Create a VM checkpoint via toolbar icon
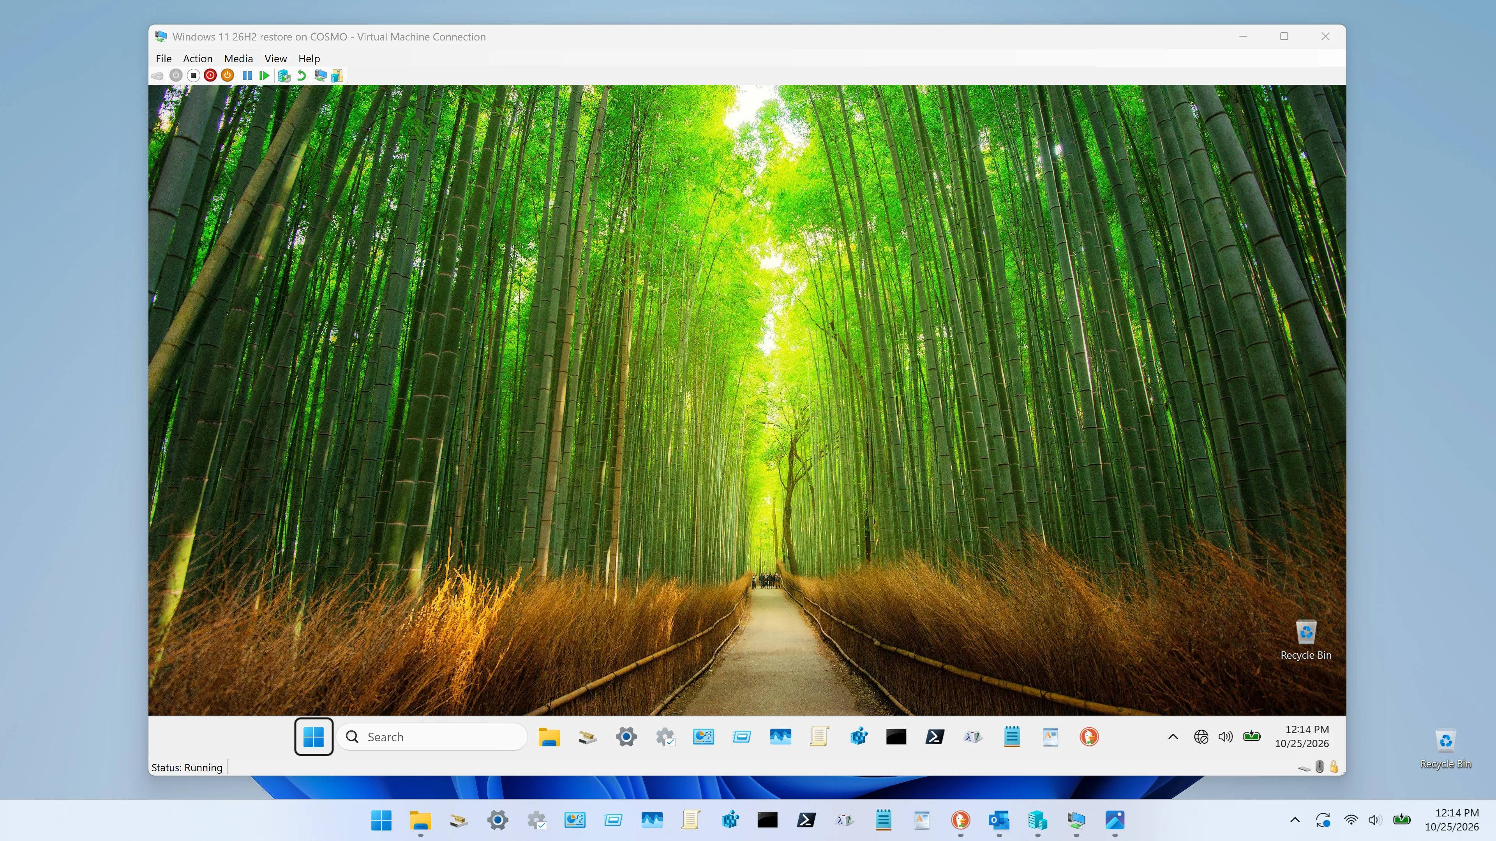This screenshot has width=1496, height=841. tap(283, 76)
